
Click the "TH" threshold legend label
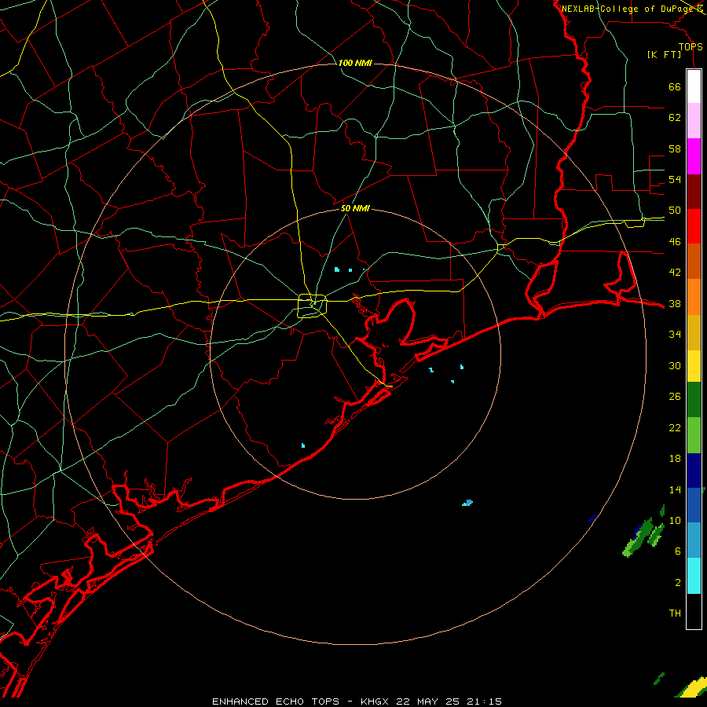click(x=675, y=614)
